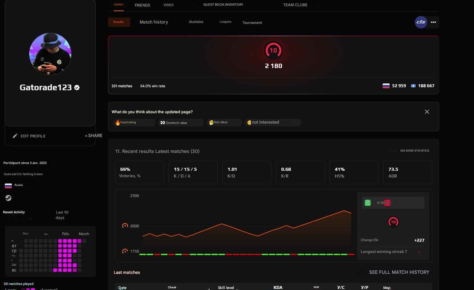Click the win-loss streak bar under the Elo graph
This screenshot has width=474, height=290.
click(x=247, y=255)
